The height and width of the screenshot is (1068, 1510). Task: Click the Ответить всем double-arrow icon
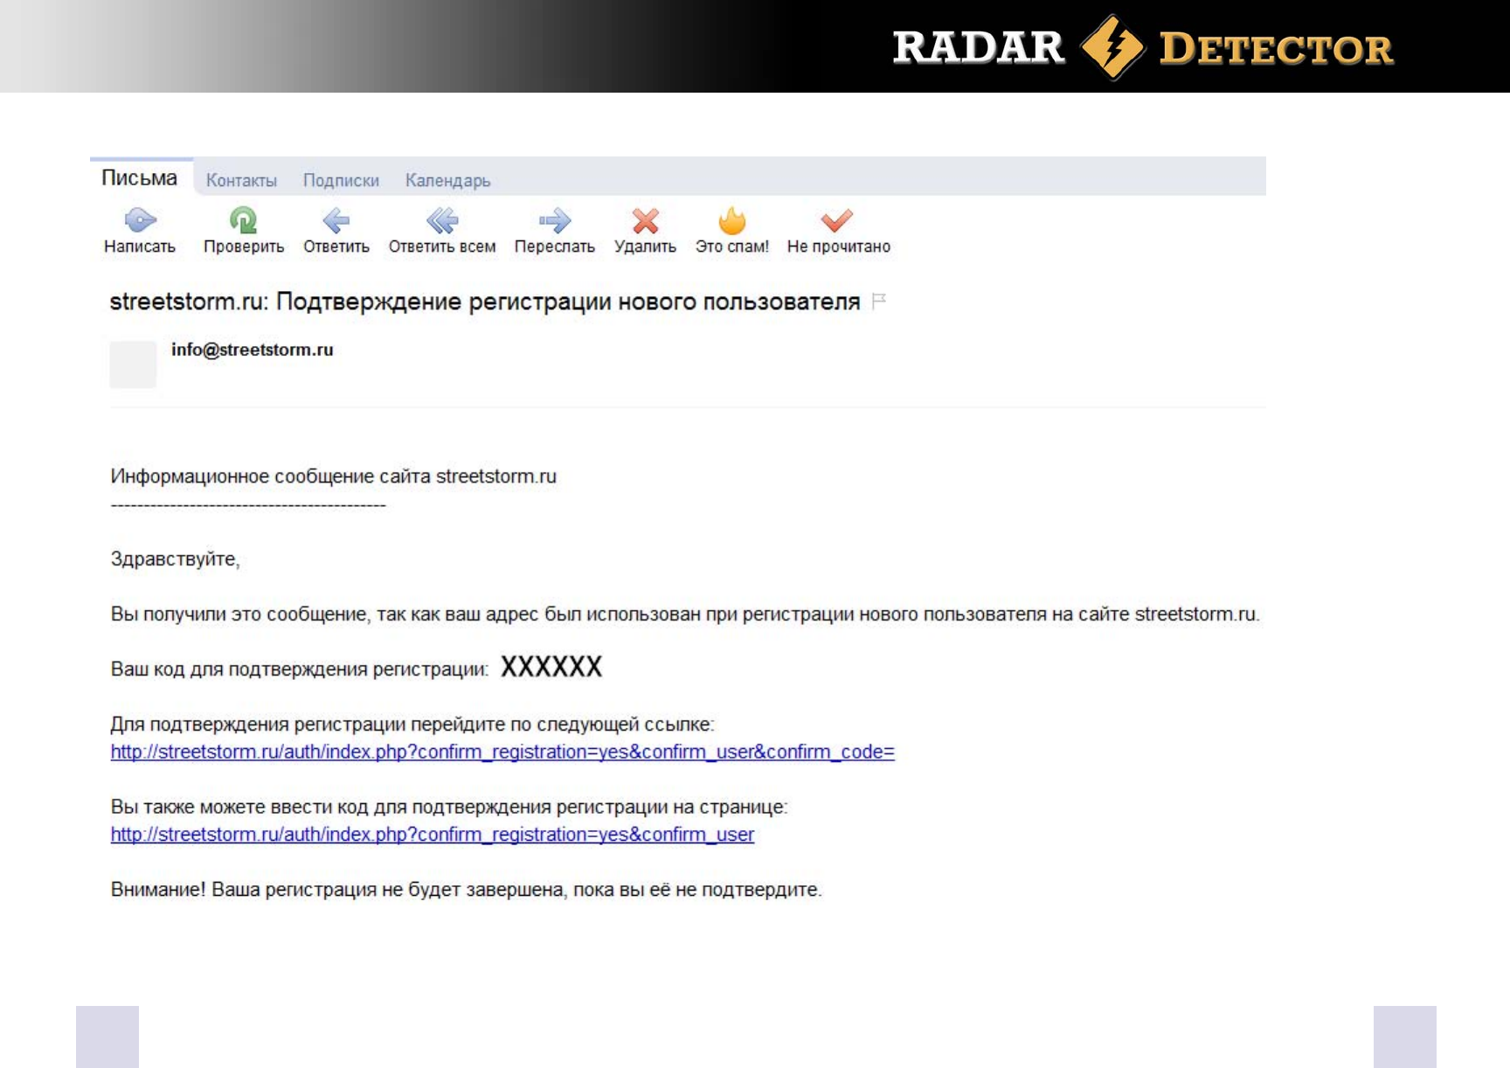pos(442,220)
